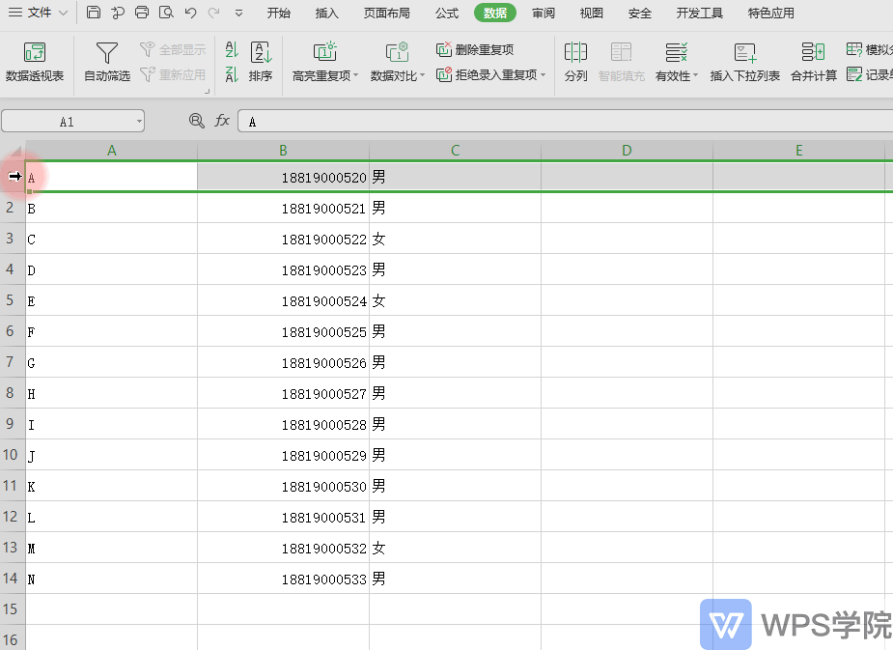Open the Name Box dropdown arrow
This screenshot has width=893, height=650.
click(138, 122)
